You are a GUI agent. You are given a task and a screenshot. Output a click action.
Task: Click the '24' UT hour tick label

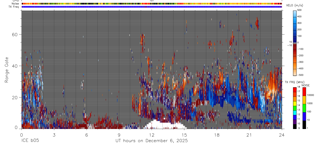(x=282, y=135)
